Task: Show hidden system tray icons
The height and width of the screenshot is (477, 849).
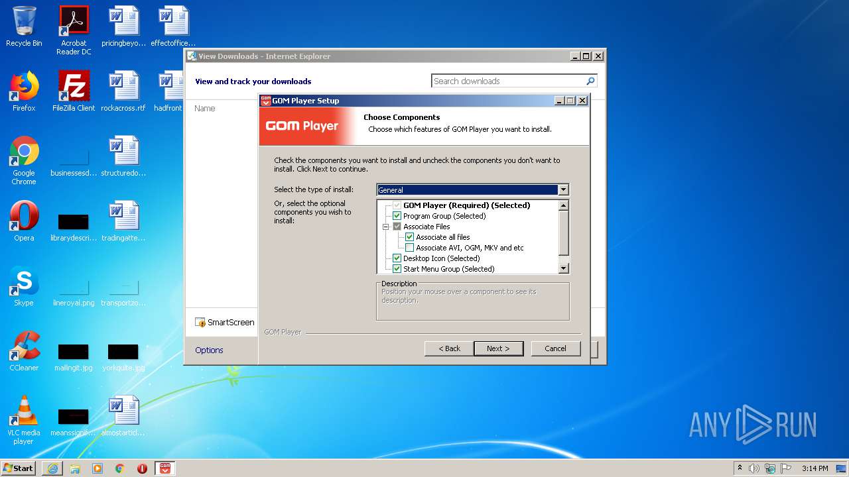Action: pyautogui.click(x=740, y=468)
